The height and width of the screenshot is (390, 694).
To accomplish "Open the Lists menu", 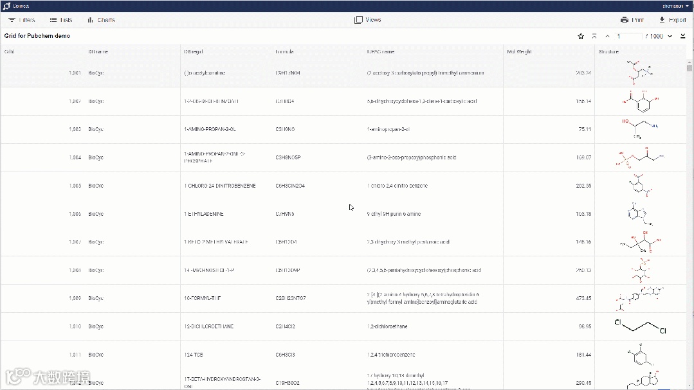I will pyautogui.click(x=61, y=20).
